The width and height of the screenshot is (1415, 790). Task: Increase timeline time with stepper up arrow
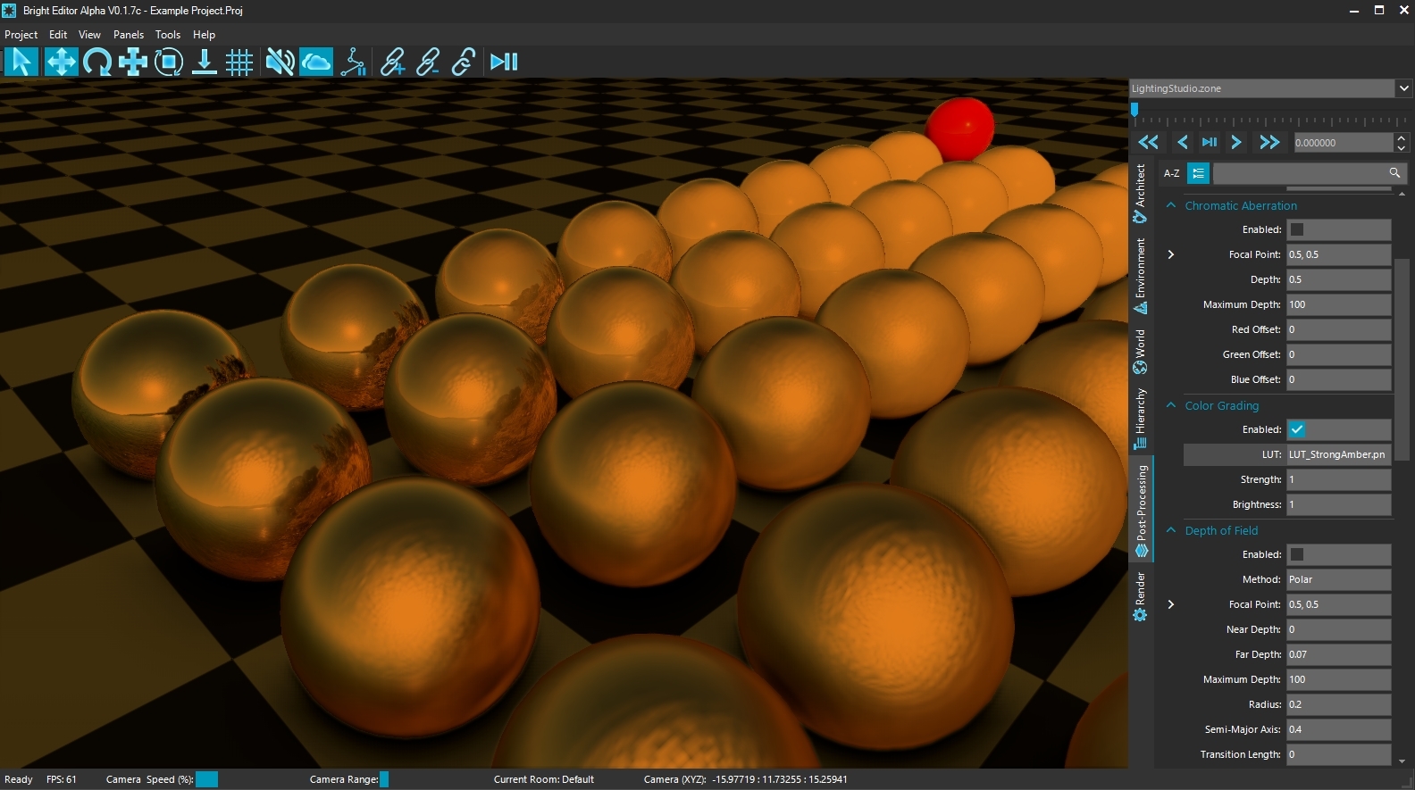coord(1402,137)
